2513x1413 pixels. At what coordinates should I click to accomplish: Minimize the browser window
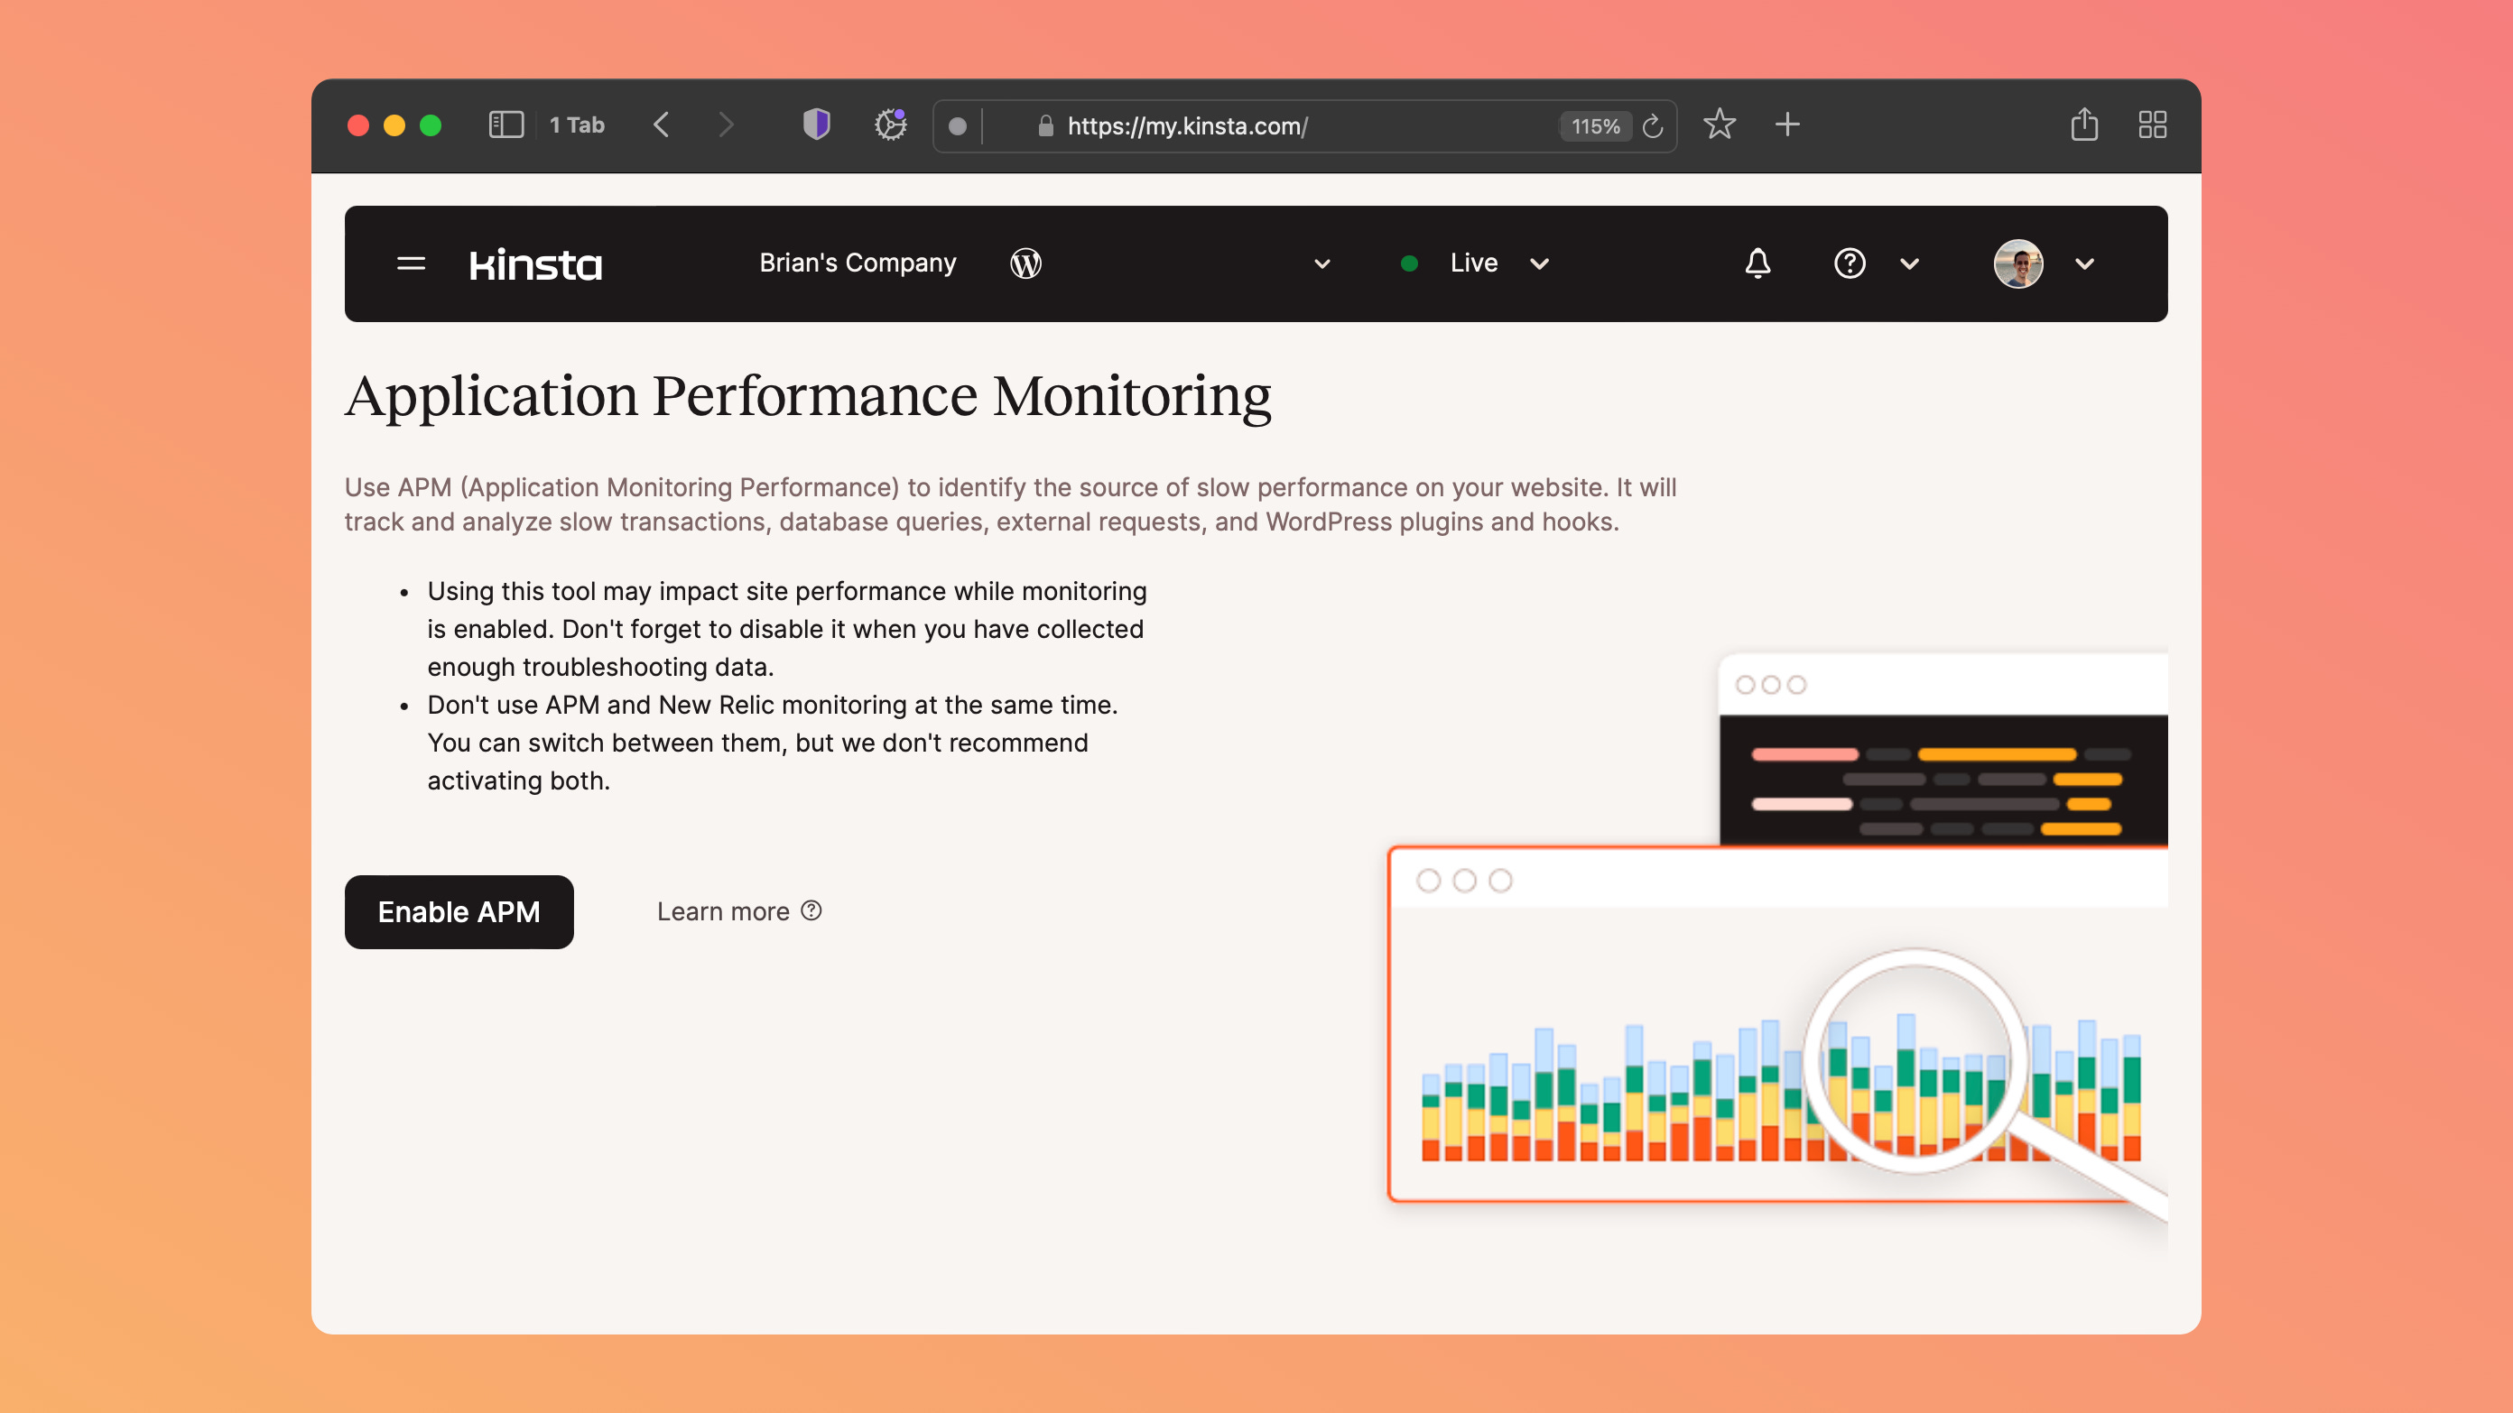point(394,125)
